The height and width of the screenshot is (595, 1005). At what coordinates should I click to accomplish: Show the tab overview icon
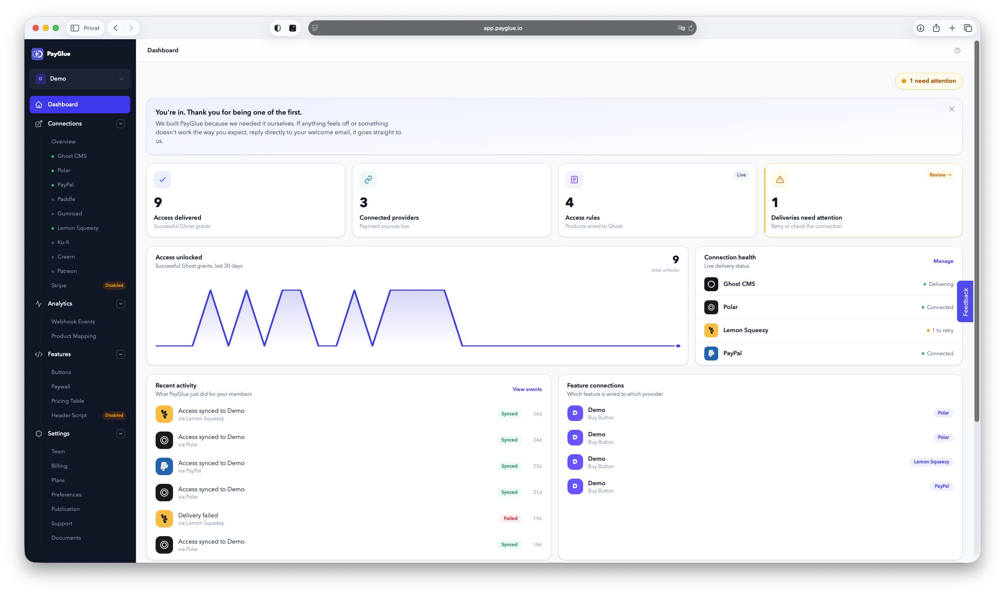968,28
